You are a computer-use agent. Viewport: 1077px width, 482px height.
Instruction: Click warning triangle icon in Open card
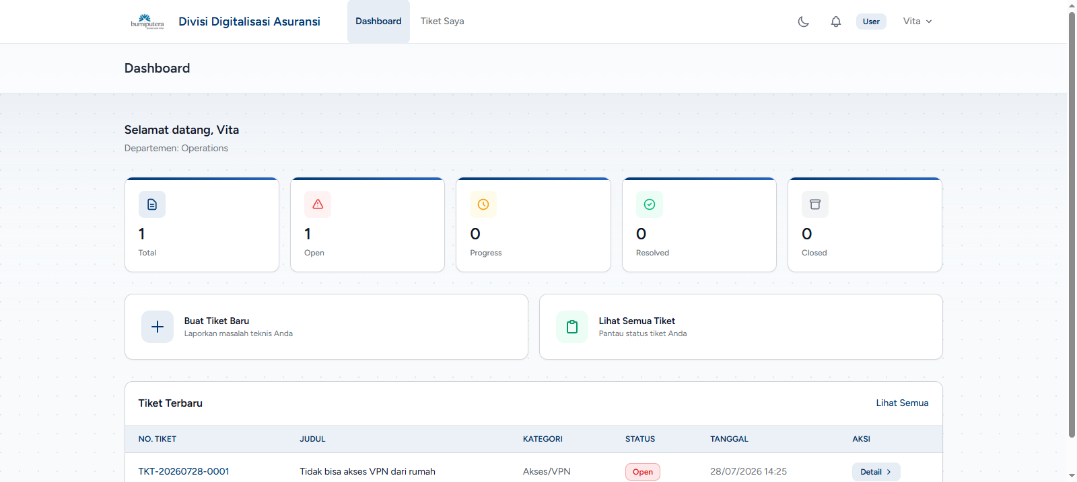tap(318, 204)
